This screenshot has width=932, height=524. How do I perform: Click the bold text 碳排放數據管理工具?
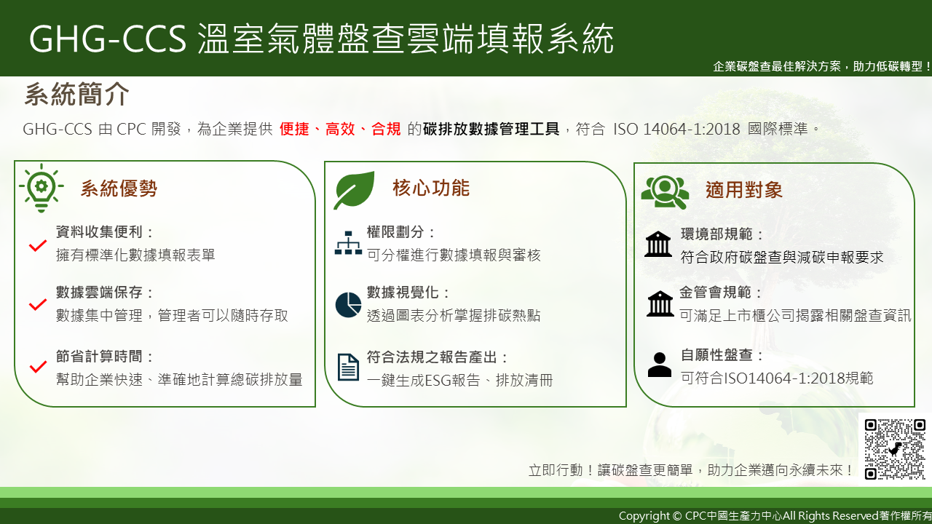click(491, 130)
